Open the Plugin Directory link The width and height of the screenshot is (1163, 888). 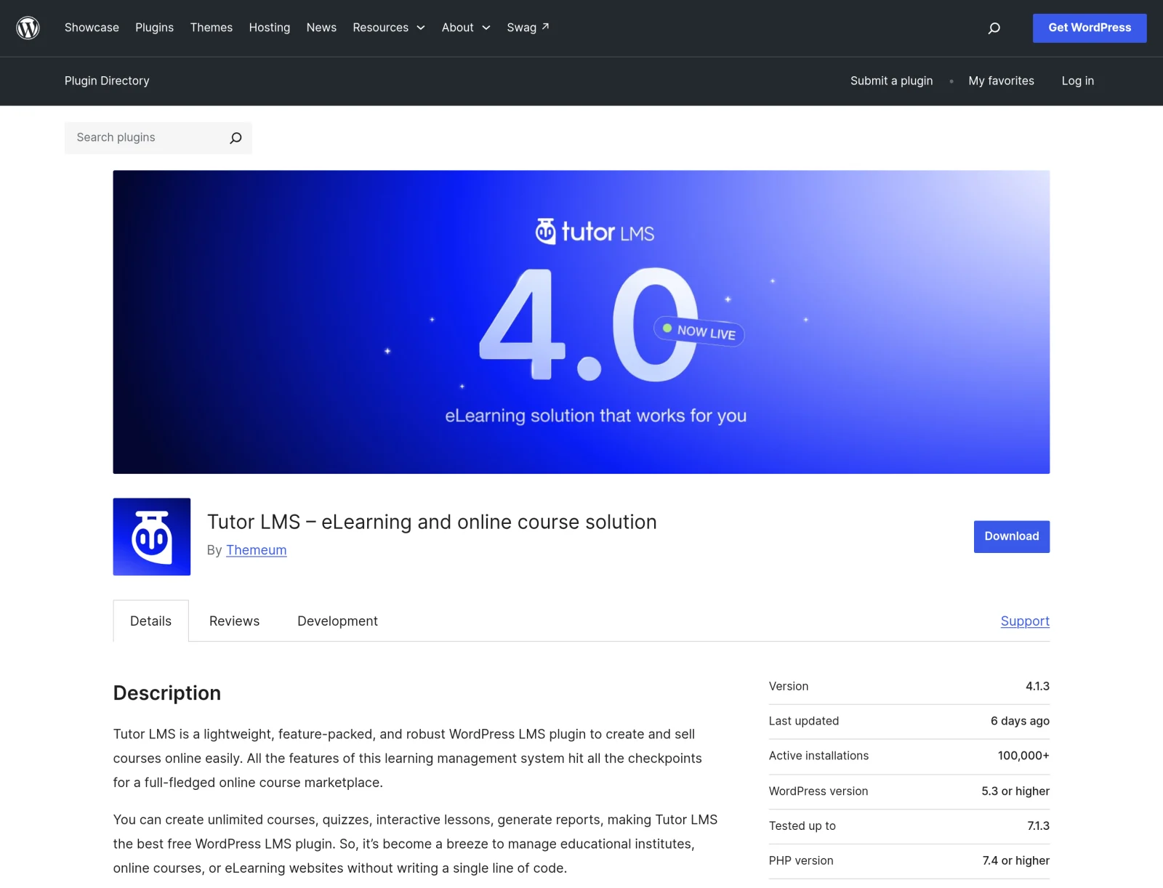(107, 81)
